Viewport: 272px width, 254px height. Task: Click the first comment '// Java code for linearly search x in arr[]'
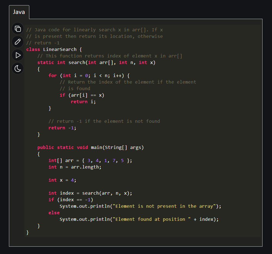coord(94,30)
